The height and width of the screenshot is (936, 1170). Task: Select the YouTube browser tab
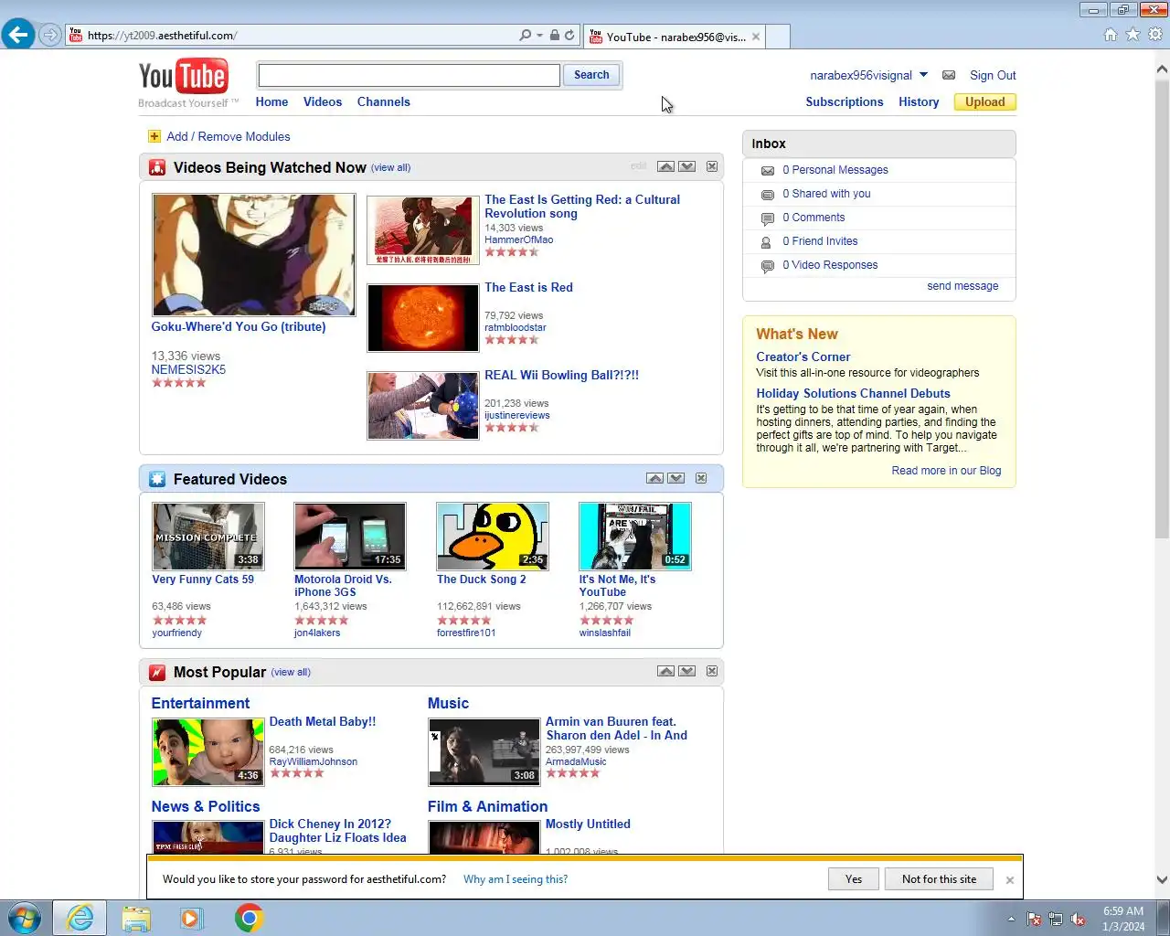(x=675, y=37)
